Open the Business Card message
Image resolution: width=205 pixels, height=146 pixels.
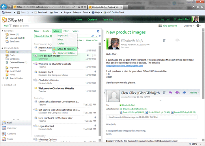pyautogui.click(x=65, y=73)
